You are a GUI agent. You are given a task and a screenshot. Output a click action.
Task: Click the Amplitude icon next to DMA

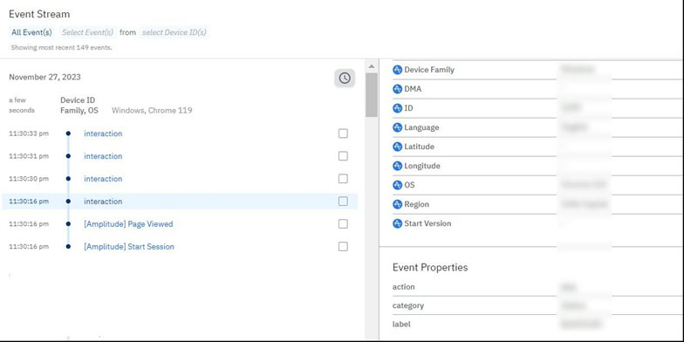[397, 89]
